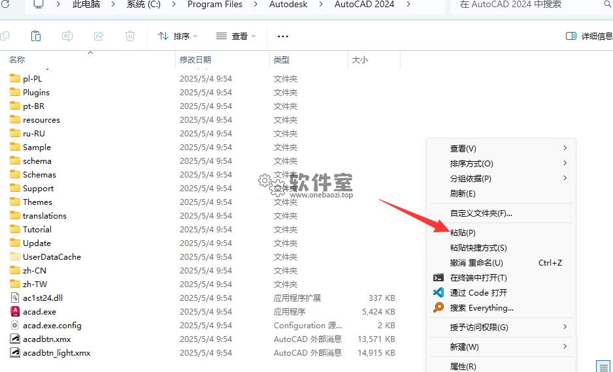Select the Update folder name
This screenshot has height=372, width=613.
point(37,243)
